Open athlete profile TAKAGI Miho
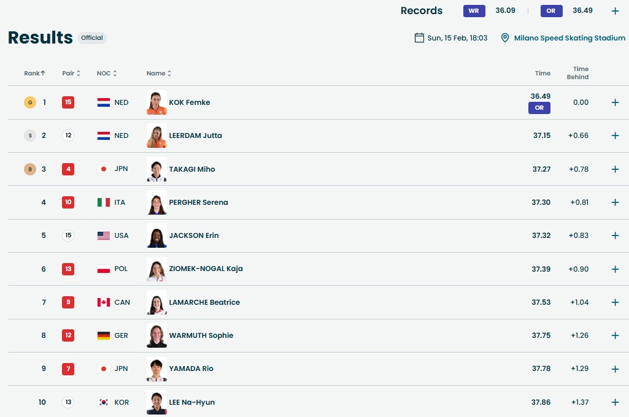The width and height of the screenshot is (629, 417). 191,169
